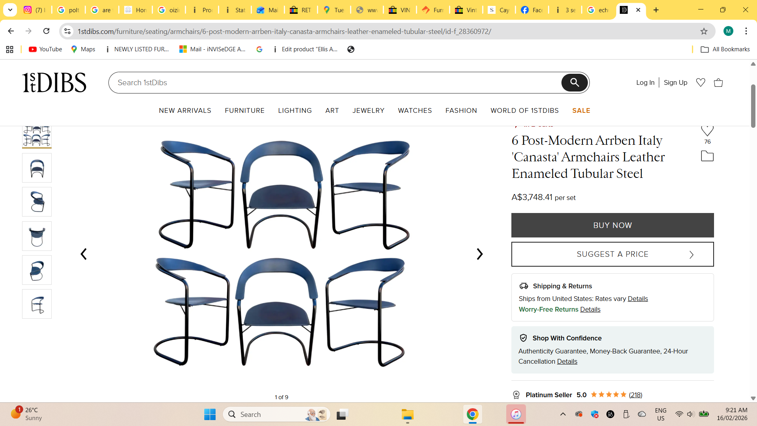Click the black search magnifier button
The height and width of the screenshot is (426, 757).
[x=574, y=82]
